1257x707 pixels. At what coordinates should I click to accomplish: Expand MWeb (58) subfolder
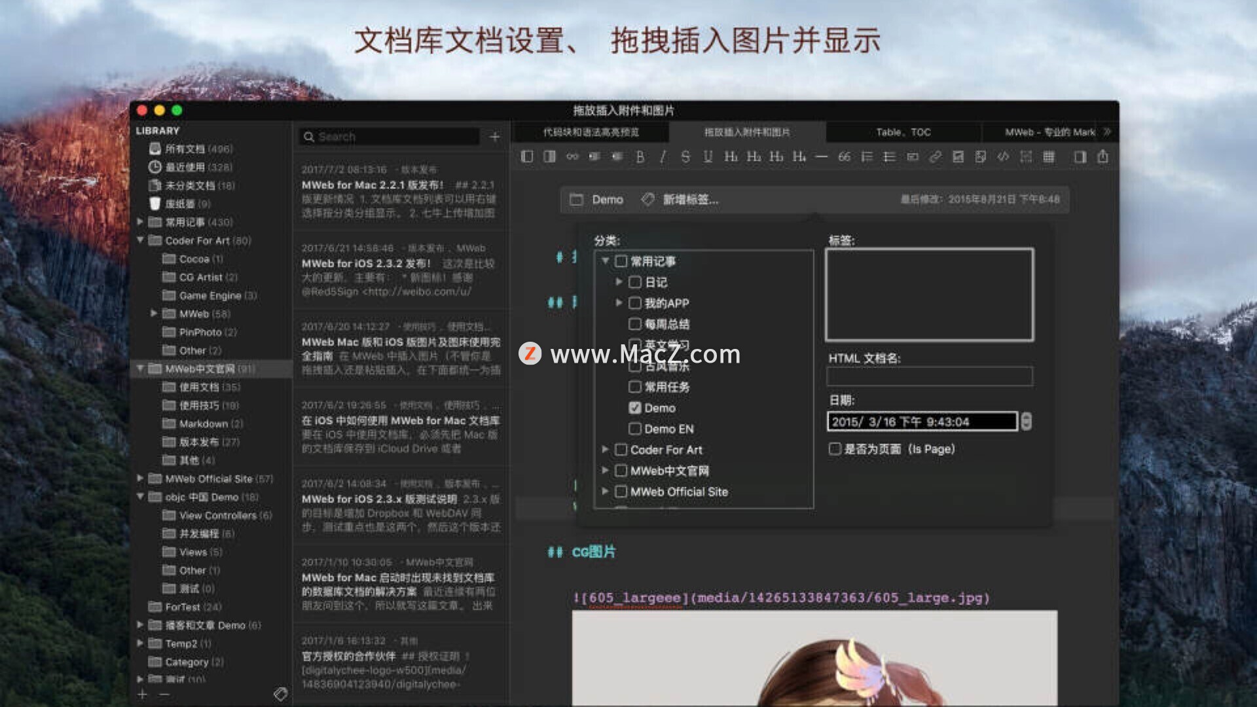pyautogui.click(x=154, y=314)
